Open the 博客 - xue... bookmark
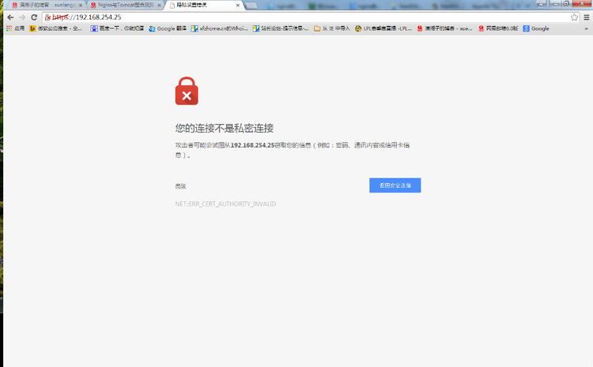Image resolution: width=593 pixels, height=367 pixels. (444, 28)
